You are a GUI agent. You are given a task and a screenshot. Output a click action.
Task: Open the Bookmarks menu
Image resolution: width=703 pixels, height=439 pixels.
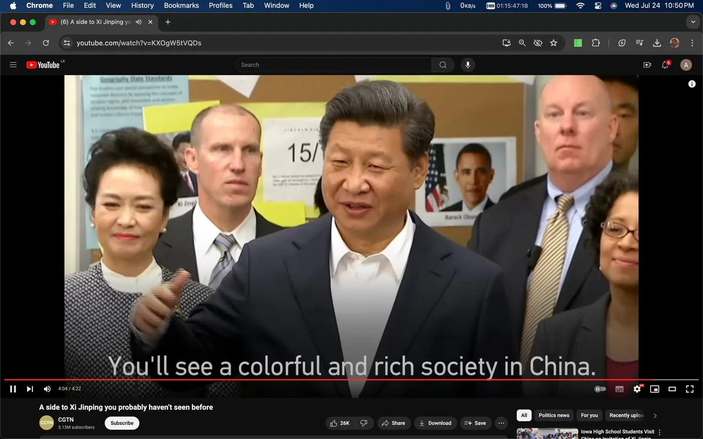click(181, 5)
